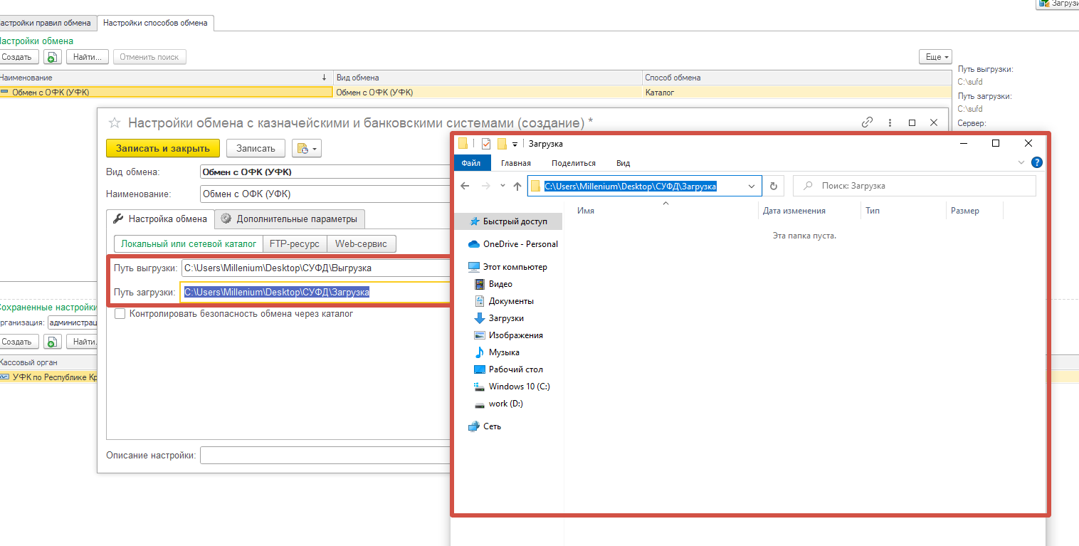1079x546 pixels.
Task: Click the star favorite icon in dialog title
Action: [x=114, y=122]
